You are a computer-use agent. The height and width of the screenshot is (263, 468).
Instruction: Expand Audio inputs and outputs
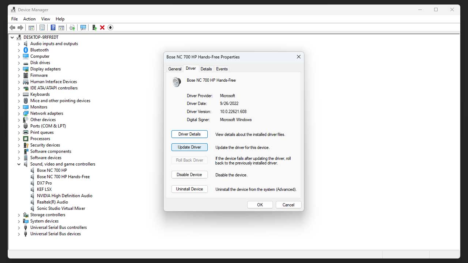click(x=19, y=44)
